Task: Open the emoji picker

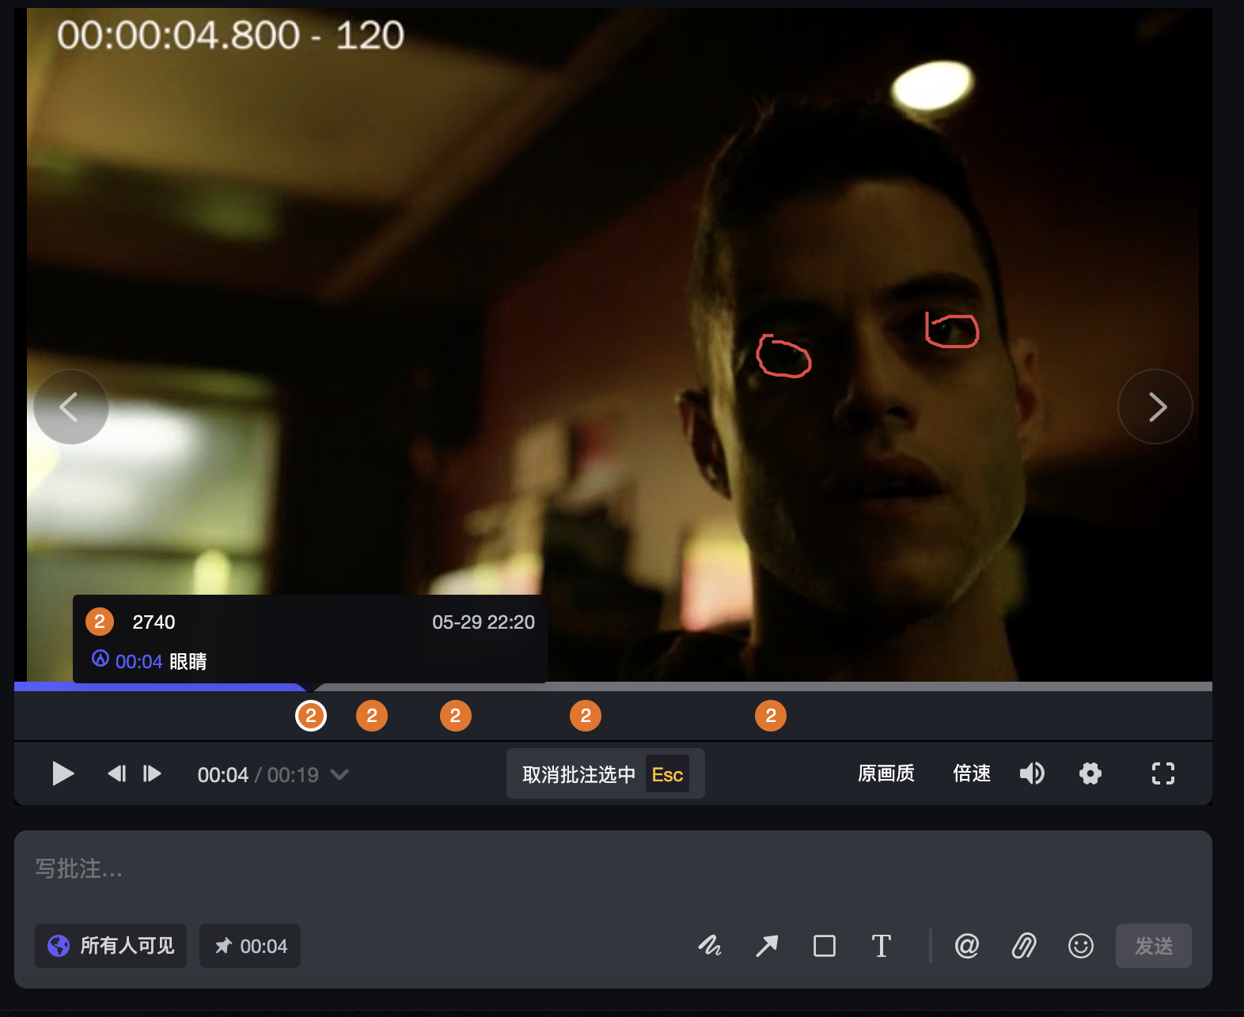Action: pyautogui.click(x=1081, y=946)
